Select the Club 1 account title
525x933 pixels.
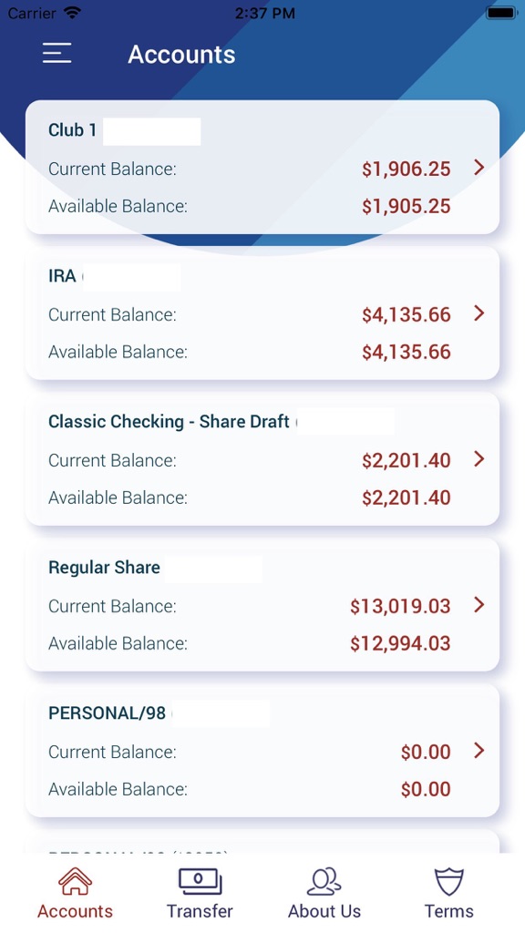(x=72, y=129)
